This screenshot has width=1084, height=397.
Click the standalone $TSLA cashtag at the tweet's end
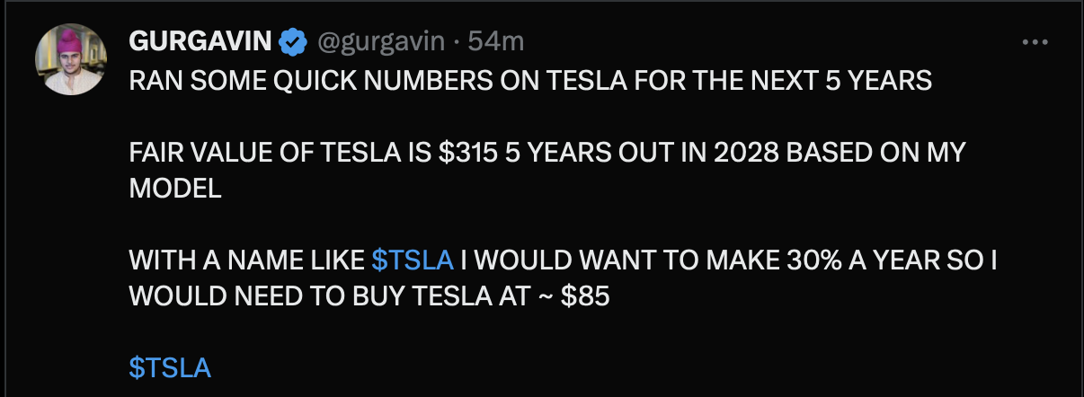[x=171, y=368]
